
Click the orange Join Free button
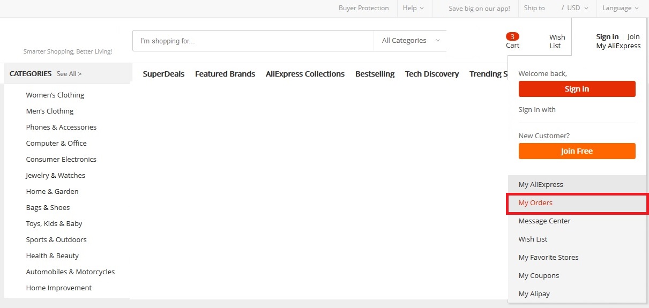click(x=577, y=151)
